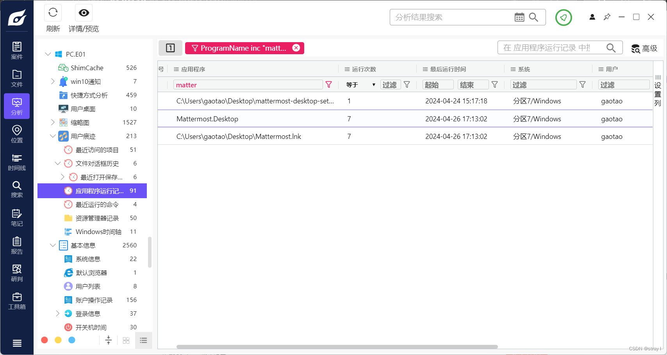Collapse the 用户痕迹 tree node

point(53,136)
